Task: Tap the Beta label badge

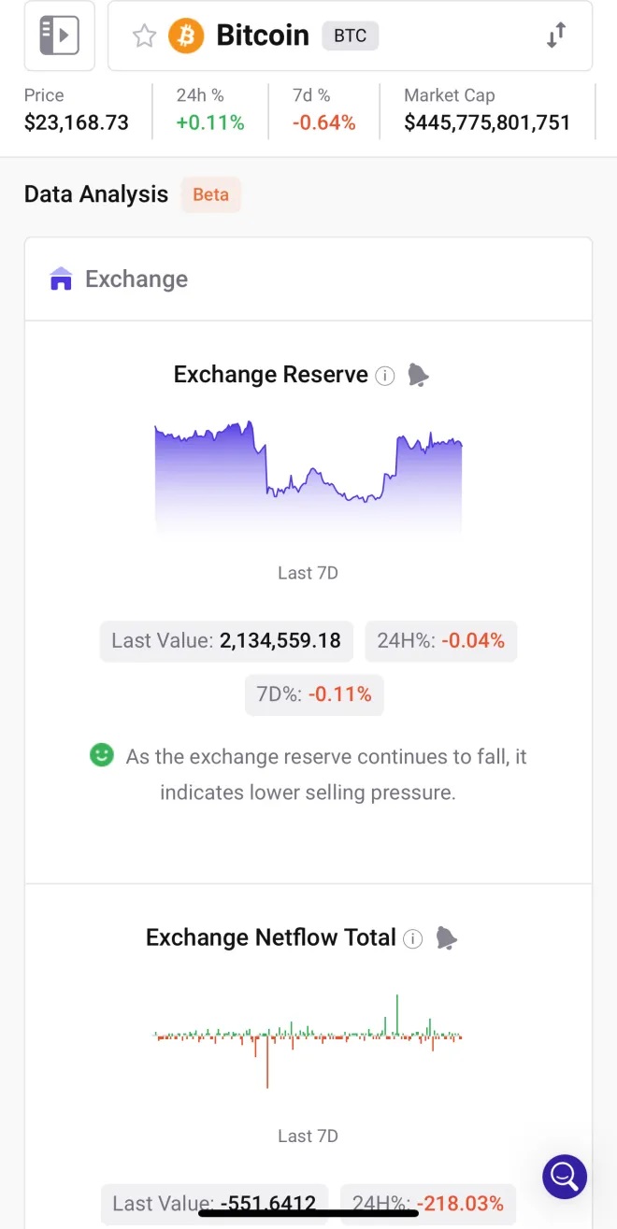Action: 210,194
